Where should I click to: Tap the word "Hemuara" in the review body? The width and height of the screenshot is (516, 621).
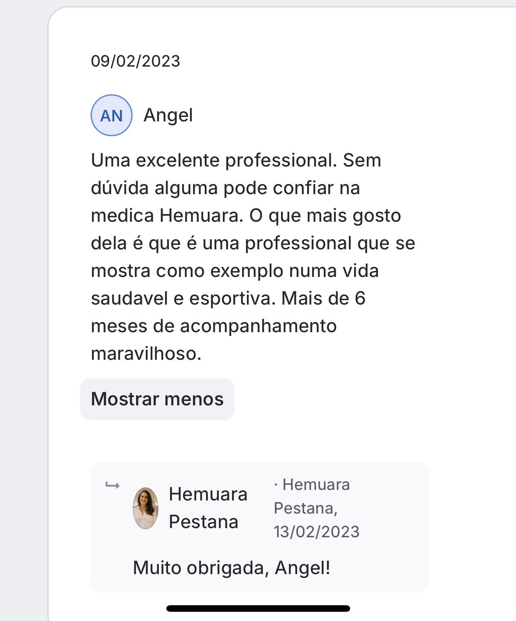[x=201, y=216]
